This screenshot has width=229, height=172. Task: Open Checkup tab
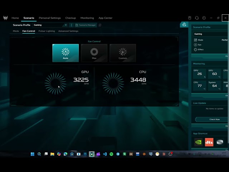[x=70, y=18]
